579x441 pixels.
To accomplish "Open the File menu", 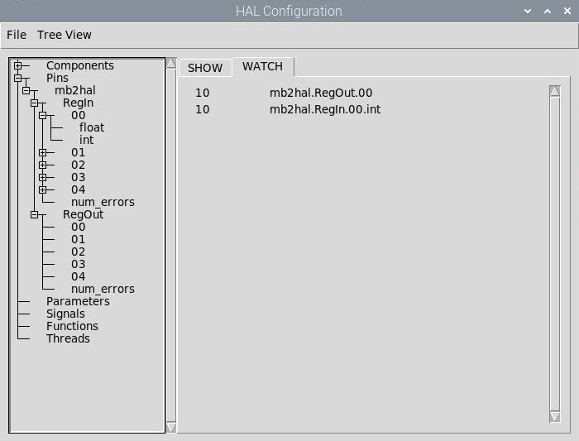I will click(x=17, y=35).
